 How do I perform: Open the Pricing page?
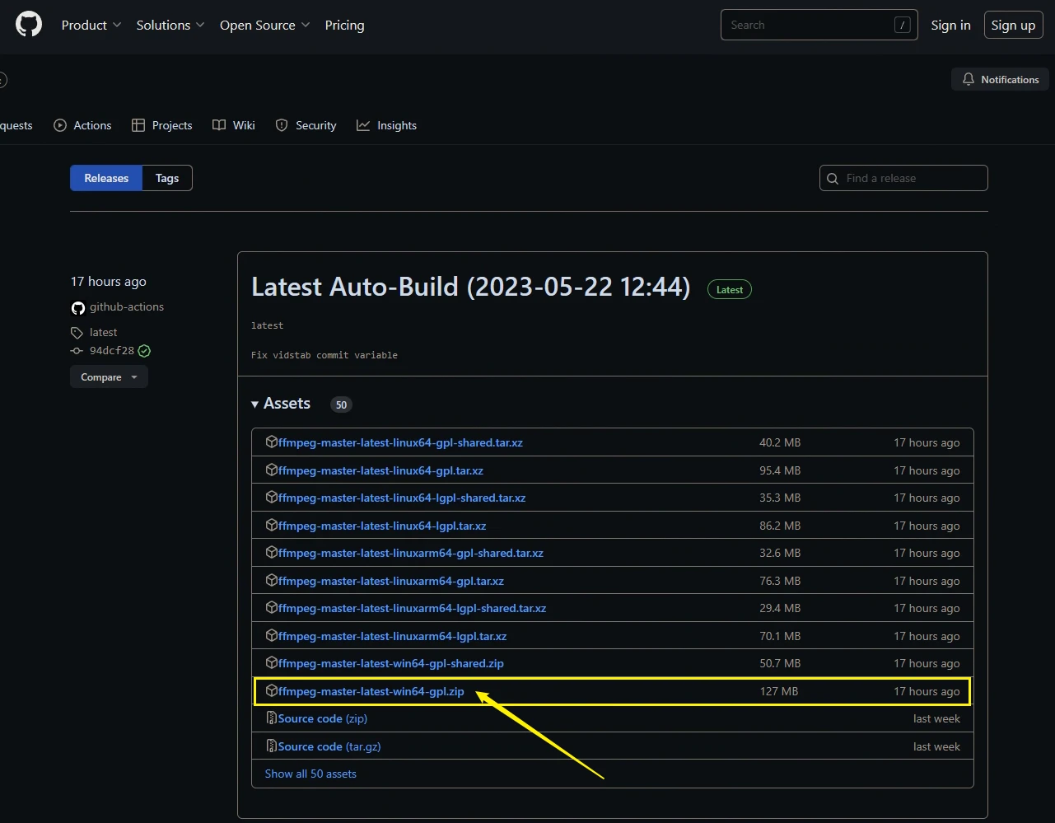pos(344,25)
